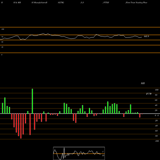Click the -100 label on MR axis

coord(157,141)
